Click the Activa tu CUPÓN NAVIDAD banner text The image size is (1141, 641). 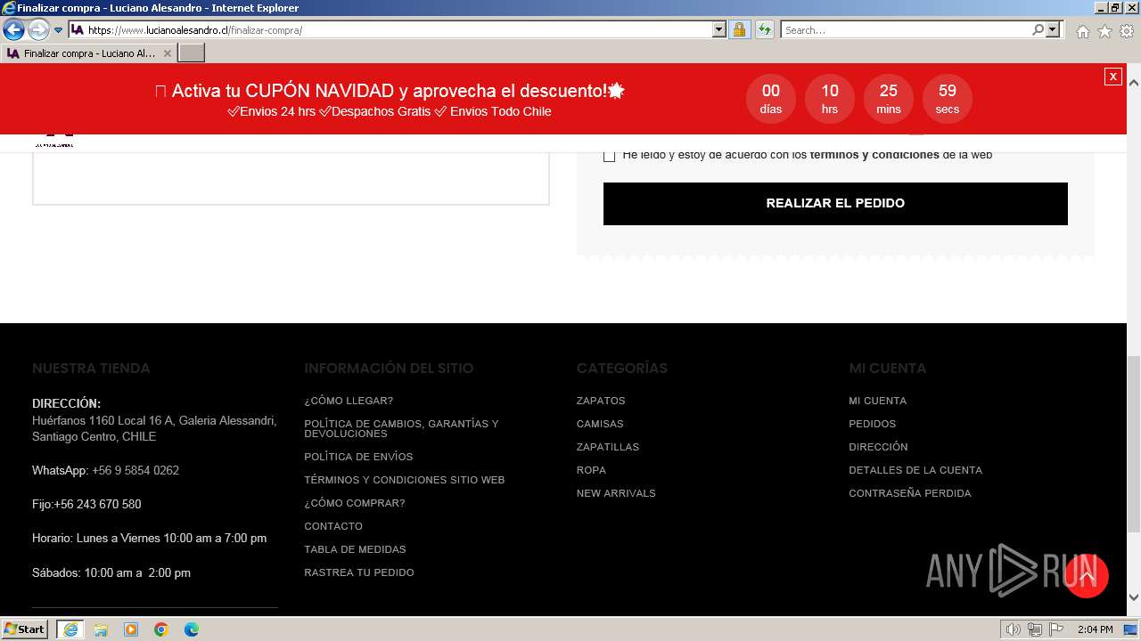click(390, 91)
